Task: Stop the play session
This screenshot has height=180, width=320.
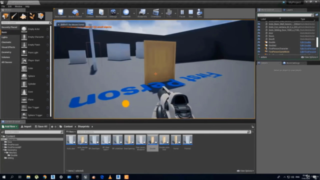Action: [x=190, y=13]
